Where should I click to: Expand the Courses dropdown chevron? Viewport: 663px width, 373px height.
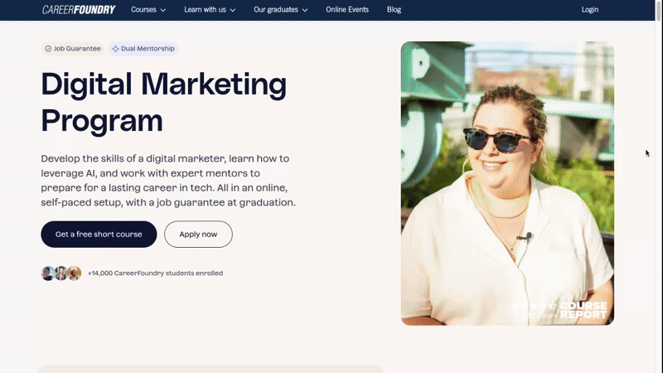coord(162,11)
